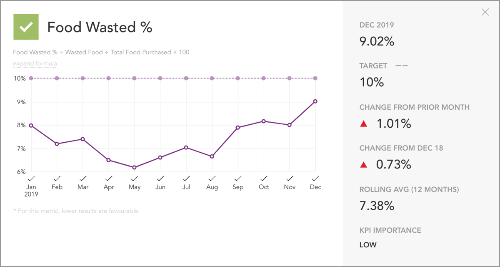Click the checkmark icon below May
Screen dimensions: 500x267
point(134,179)
